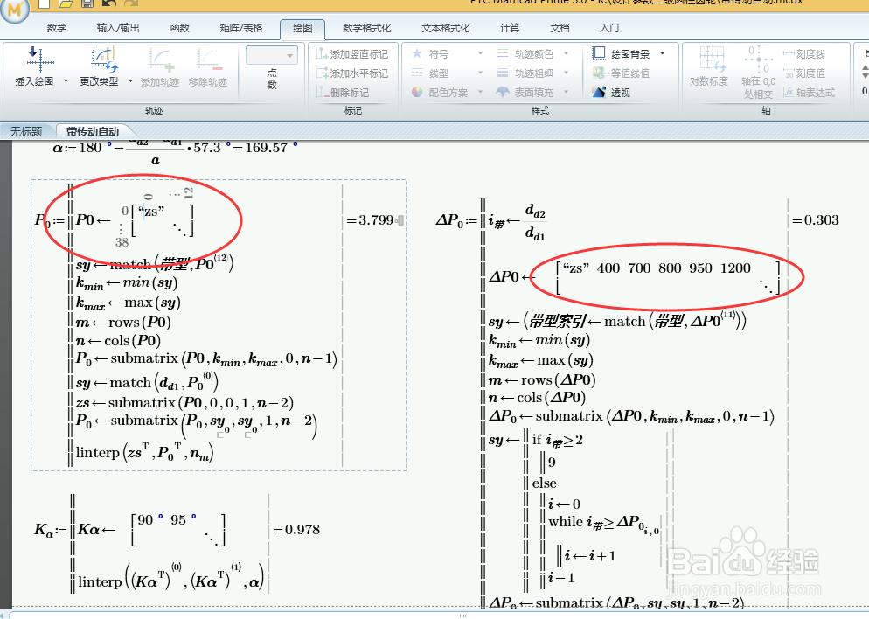
Task: Click the 轨迹颜色 trace color icon
Action: [x=503, y=53]
